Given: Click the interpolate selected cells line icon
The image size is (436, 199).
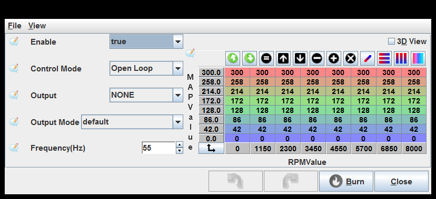Looking at the screenshot, I should click(368, 58).
